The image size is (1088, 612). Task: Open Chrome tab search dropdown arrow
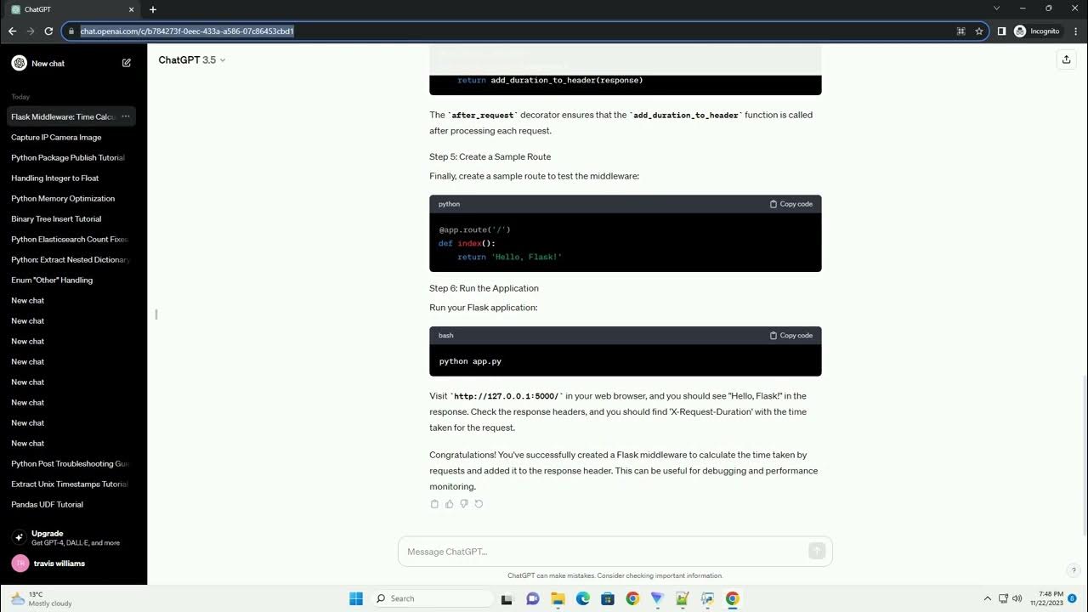point(997,8)
